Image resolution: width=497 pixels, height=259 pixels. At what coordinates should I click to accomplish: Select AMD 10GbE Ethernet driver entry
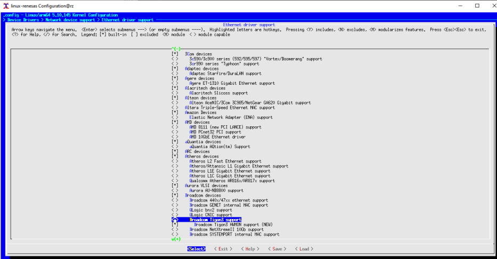tap(217, 137)
